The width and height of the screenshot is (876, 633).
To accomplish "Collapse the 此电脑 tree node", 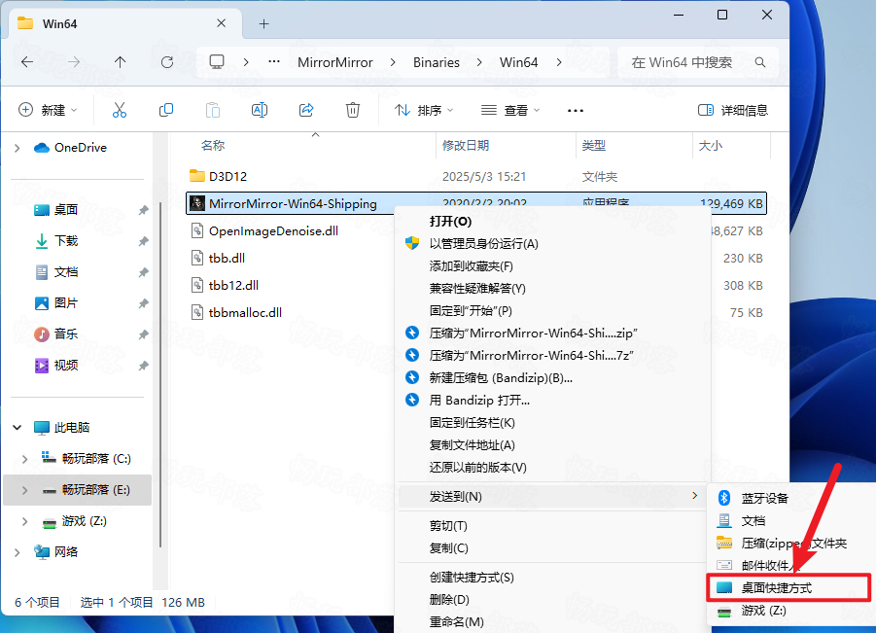I will point(17,428).
